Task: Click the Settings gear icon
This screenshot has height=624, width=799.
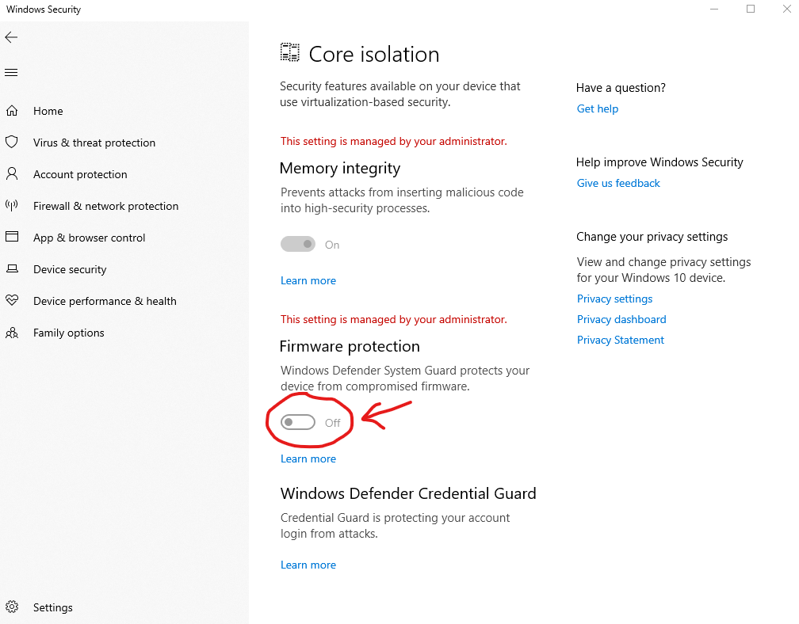Action: (12, 607)
